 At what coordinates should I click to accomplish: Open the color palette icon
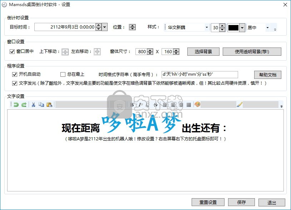(197, 104)
